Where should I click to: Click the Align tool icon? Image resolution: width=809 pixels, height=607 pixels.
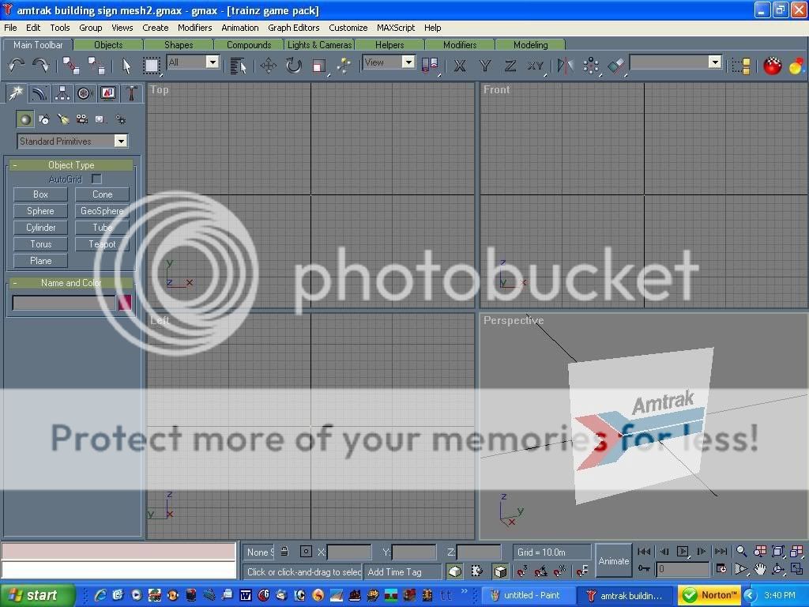pos(616,66)
